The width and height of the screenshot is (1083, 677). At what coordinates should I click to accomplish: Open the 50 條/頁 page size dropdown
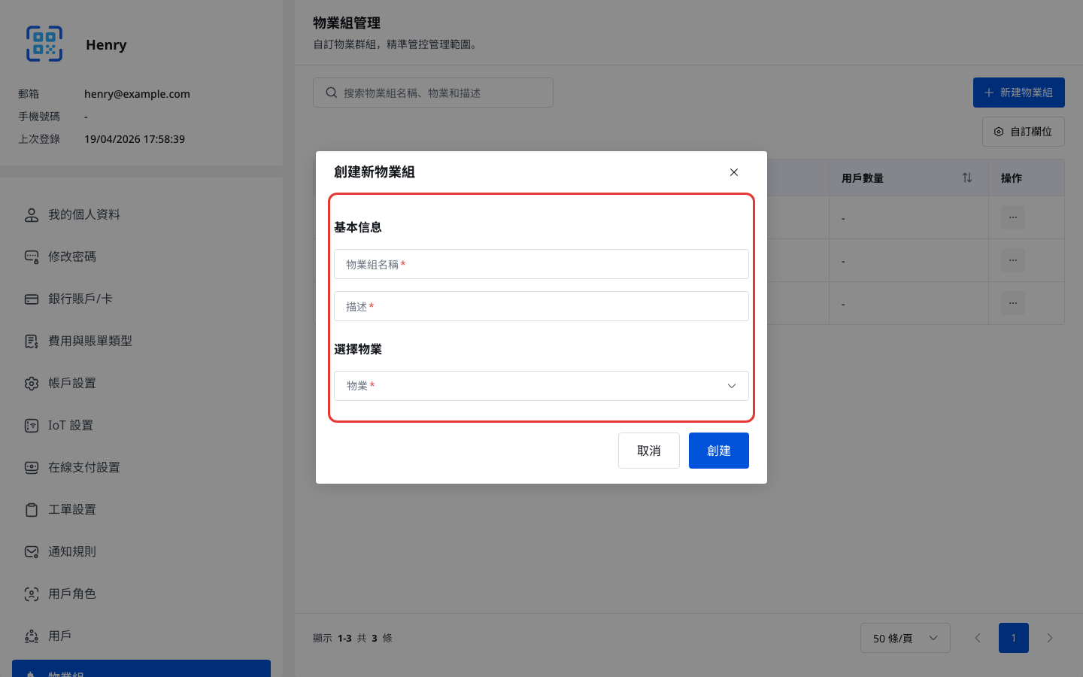[906, 638]
